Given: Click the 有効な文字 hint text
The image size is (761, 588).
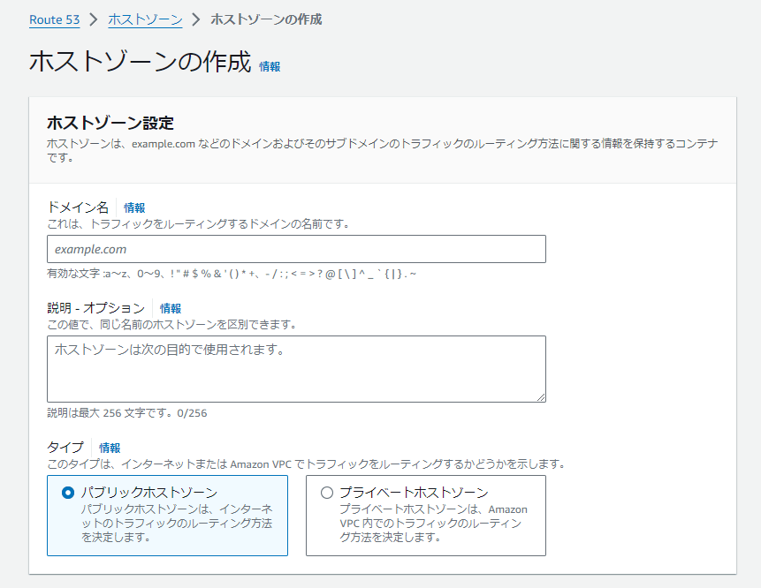Looking at the screenshot, I should pyautogui.click(x=232, y=274).
